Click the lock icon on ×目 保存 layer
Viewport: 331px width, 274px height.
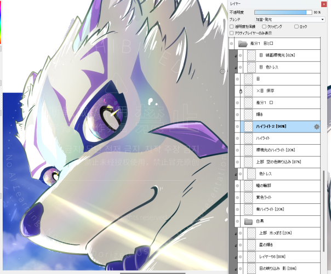tap(241, 91)
